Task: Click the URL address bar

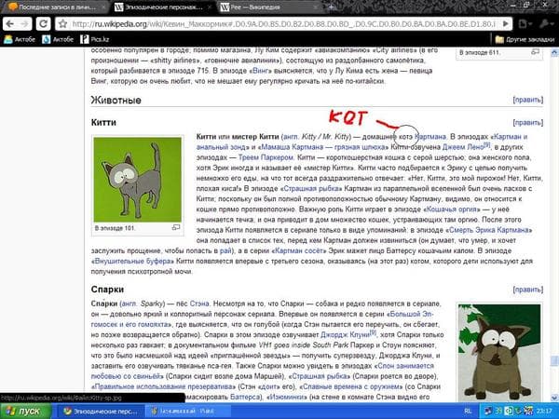Action: 283,24
